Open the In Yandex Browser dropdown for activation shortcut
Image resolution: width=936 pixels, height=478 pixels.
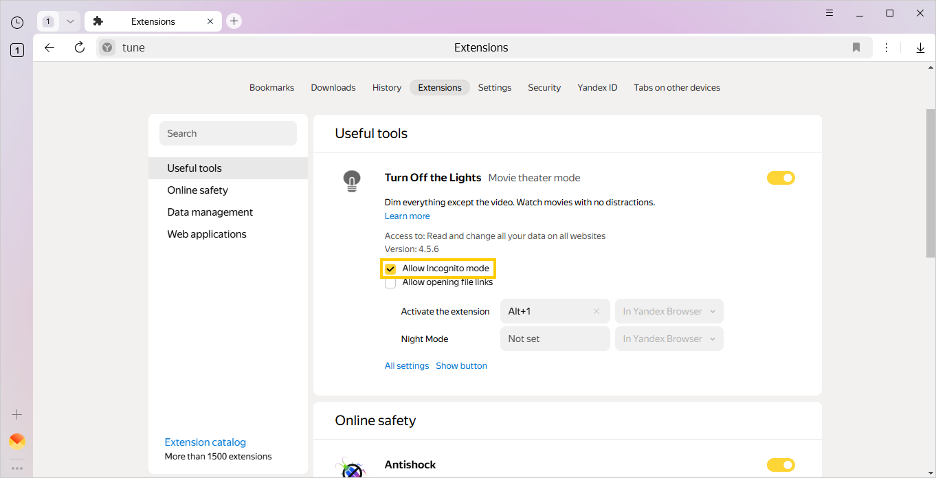click(668, 311)
